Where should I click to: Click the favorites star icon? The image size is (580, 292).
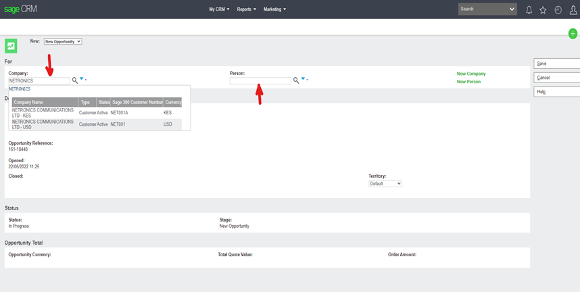point(543,9)
